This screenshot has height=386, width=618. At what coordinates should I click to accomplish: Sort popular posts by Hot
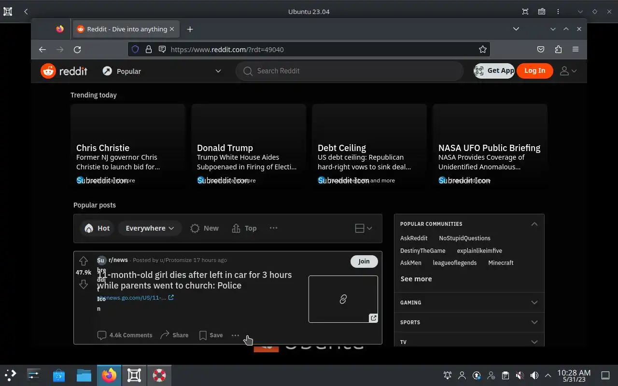(97, 228)
